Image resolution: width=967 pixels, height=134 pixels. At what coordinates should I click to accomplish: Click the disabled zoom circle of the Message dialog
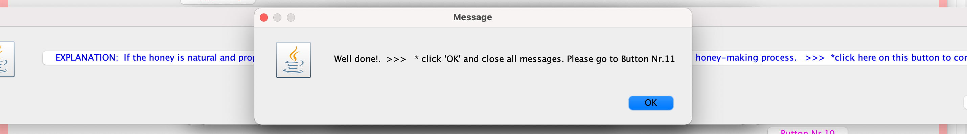(291, 18)
